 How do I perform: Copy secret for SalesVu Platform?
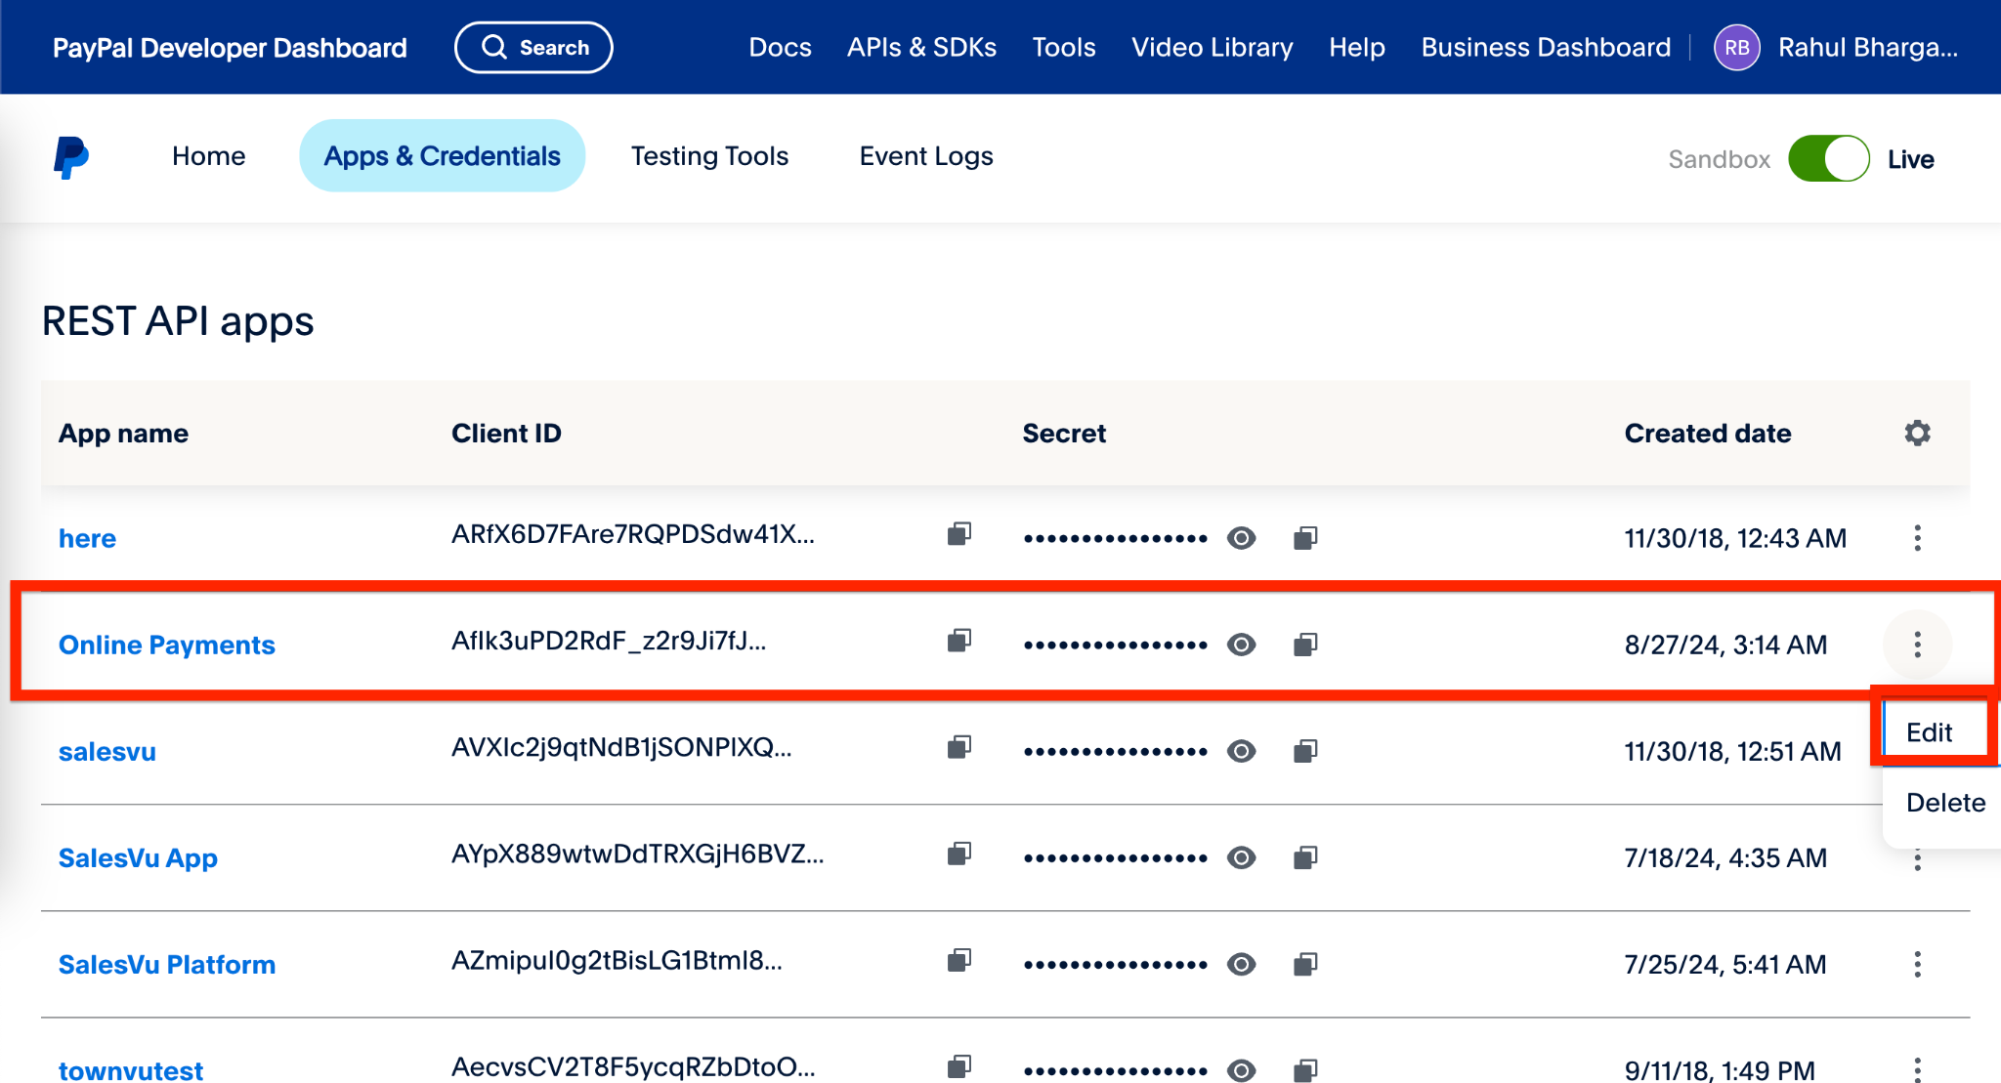coord(1305,965)
